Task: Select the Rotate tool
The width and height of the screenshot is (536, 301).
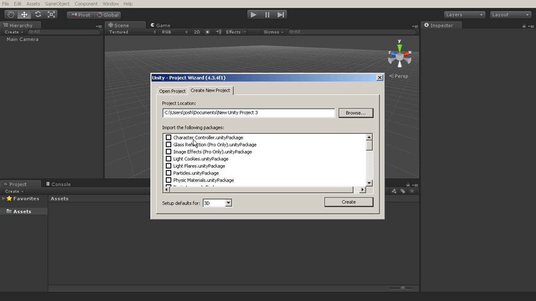Action: coord(38,14)
